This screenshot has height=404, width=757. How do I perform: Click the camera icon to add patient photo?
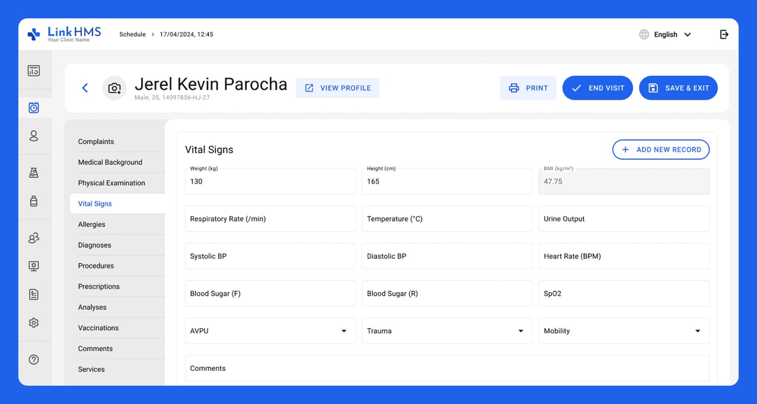(114, 88)
